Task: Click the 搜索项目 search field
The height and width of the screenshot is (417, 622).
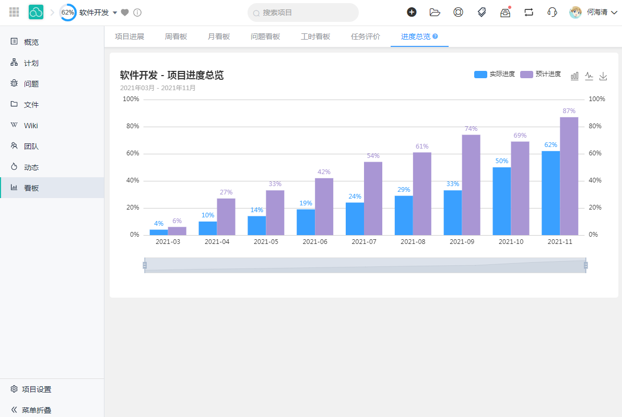Action: tap(303, 13)
